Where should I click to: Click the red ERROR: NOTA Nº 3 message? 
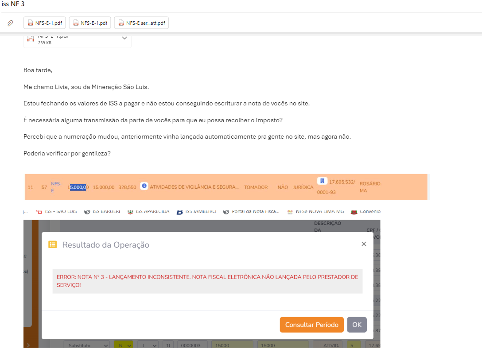[207, 281]
